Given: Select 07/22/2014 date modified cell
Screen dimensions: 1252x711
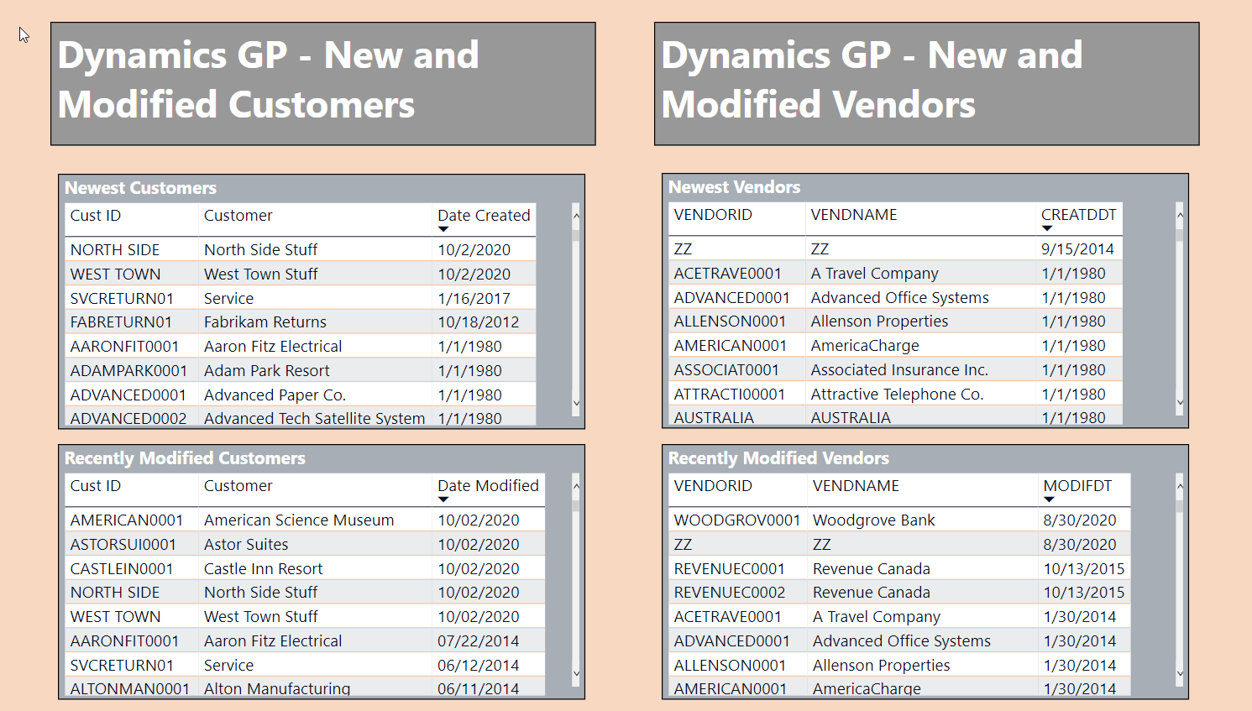Looking at the screenshot, I should (479, 641).
